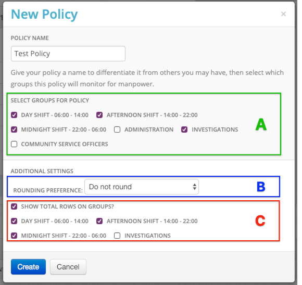Check Investigations under Show Total Rows
Screen dimensions: 302x285
[x=117, y=236]
